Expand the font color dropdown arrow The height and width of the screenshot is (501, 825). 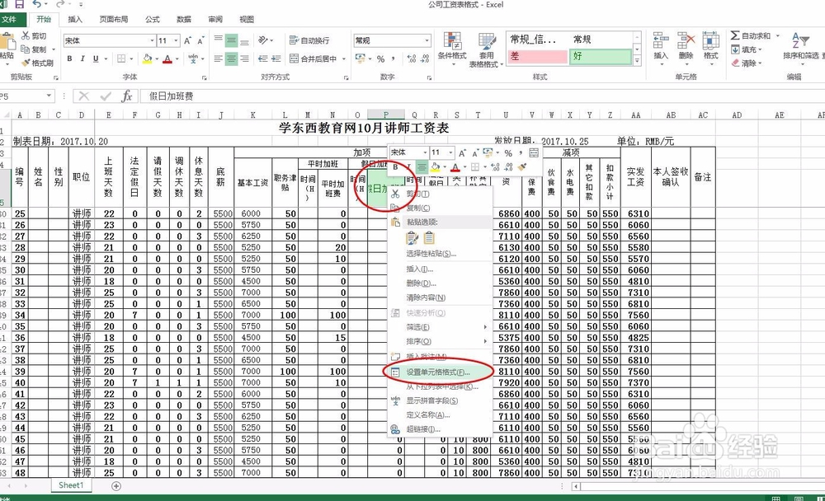[177, 59]
